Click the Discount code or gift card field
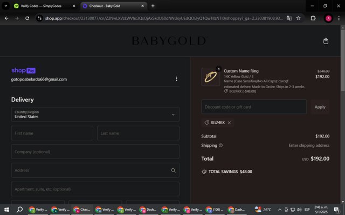The height and width of the screenshot is (215, 345). coord(254,107)
